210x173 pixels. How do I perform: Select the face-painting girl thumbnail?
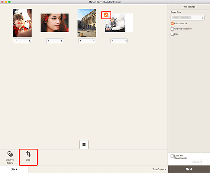pos(22,23)
